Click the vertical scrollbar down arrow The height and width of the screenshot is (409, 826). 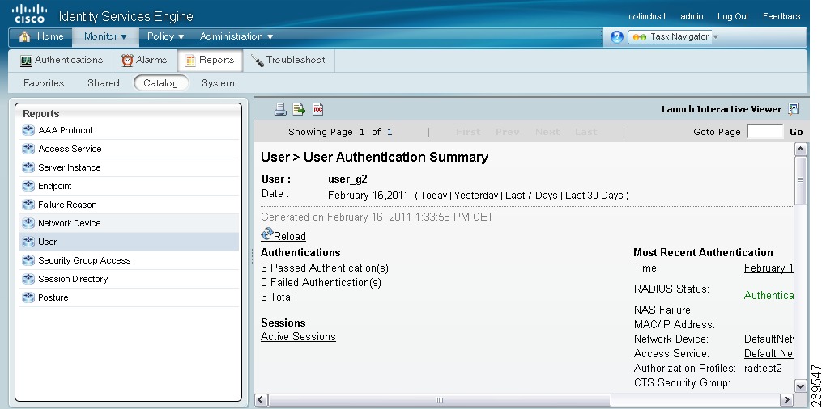pos(800,386)
